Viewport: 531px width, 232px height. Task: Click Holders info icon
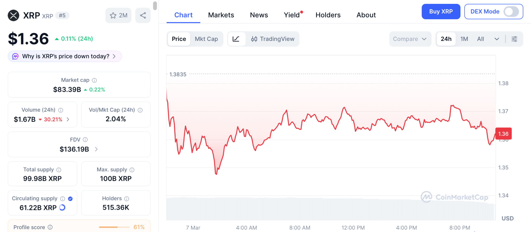pos(127,199)
